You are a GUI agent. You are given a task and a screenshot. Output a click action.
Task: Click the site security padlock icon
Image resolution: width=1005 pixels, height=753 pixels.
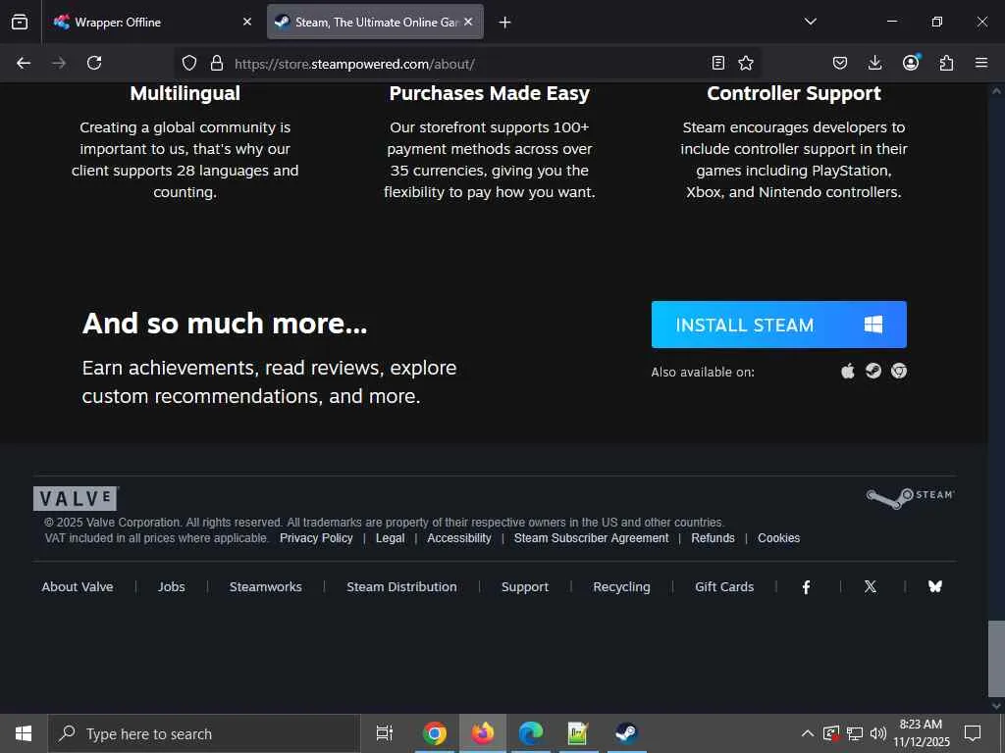coord(217,63)
